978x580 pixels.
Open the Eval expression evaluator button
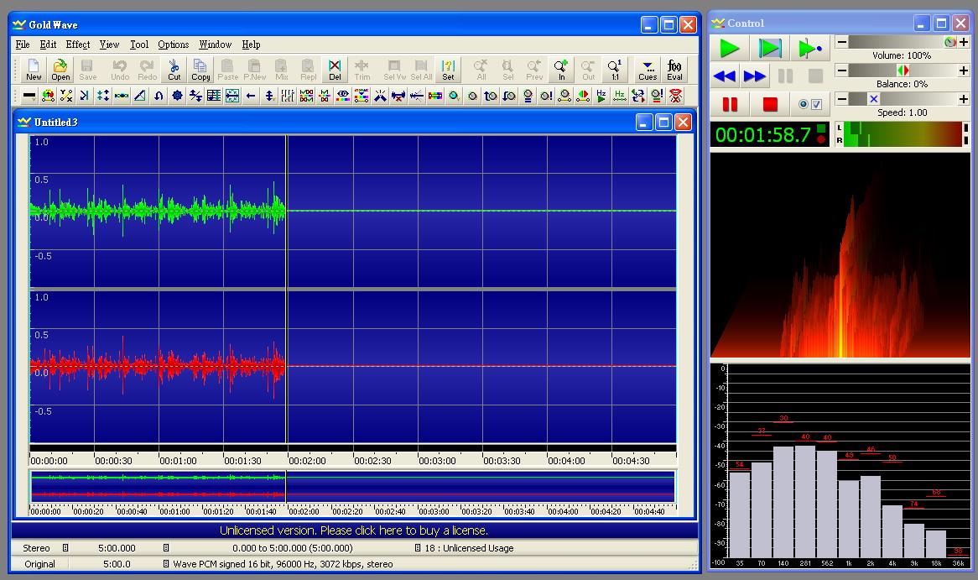(674, 70)
